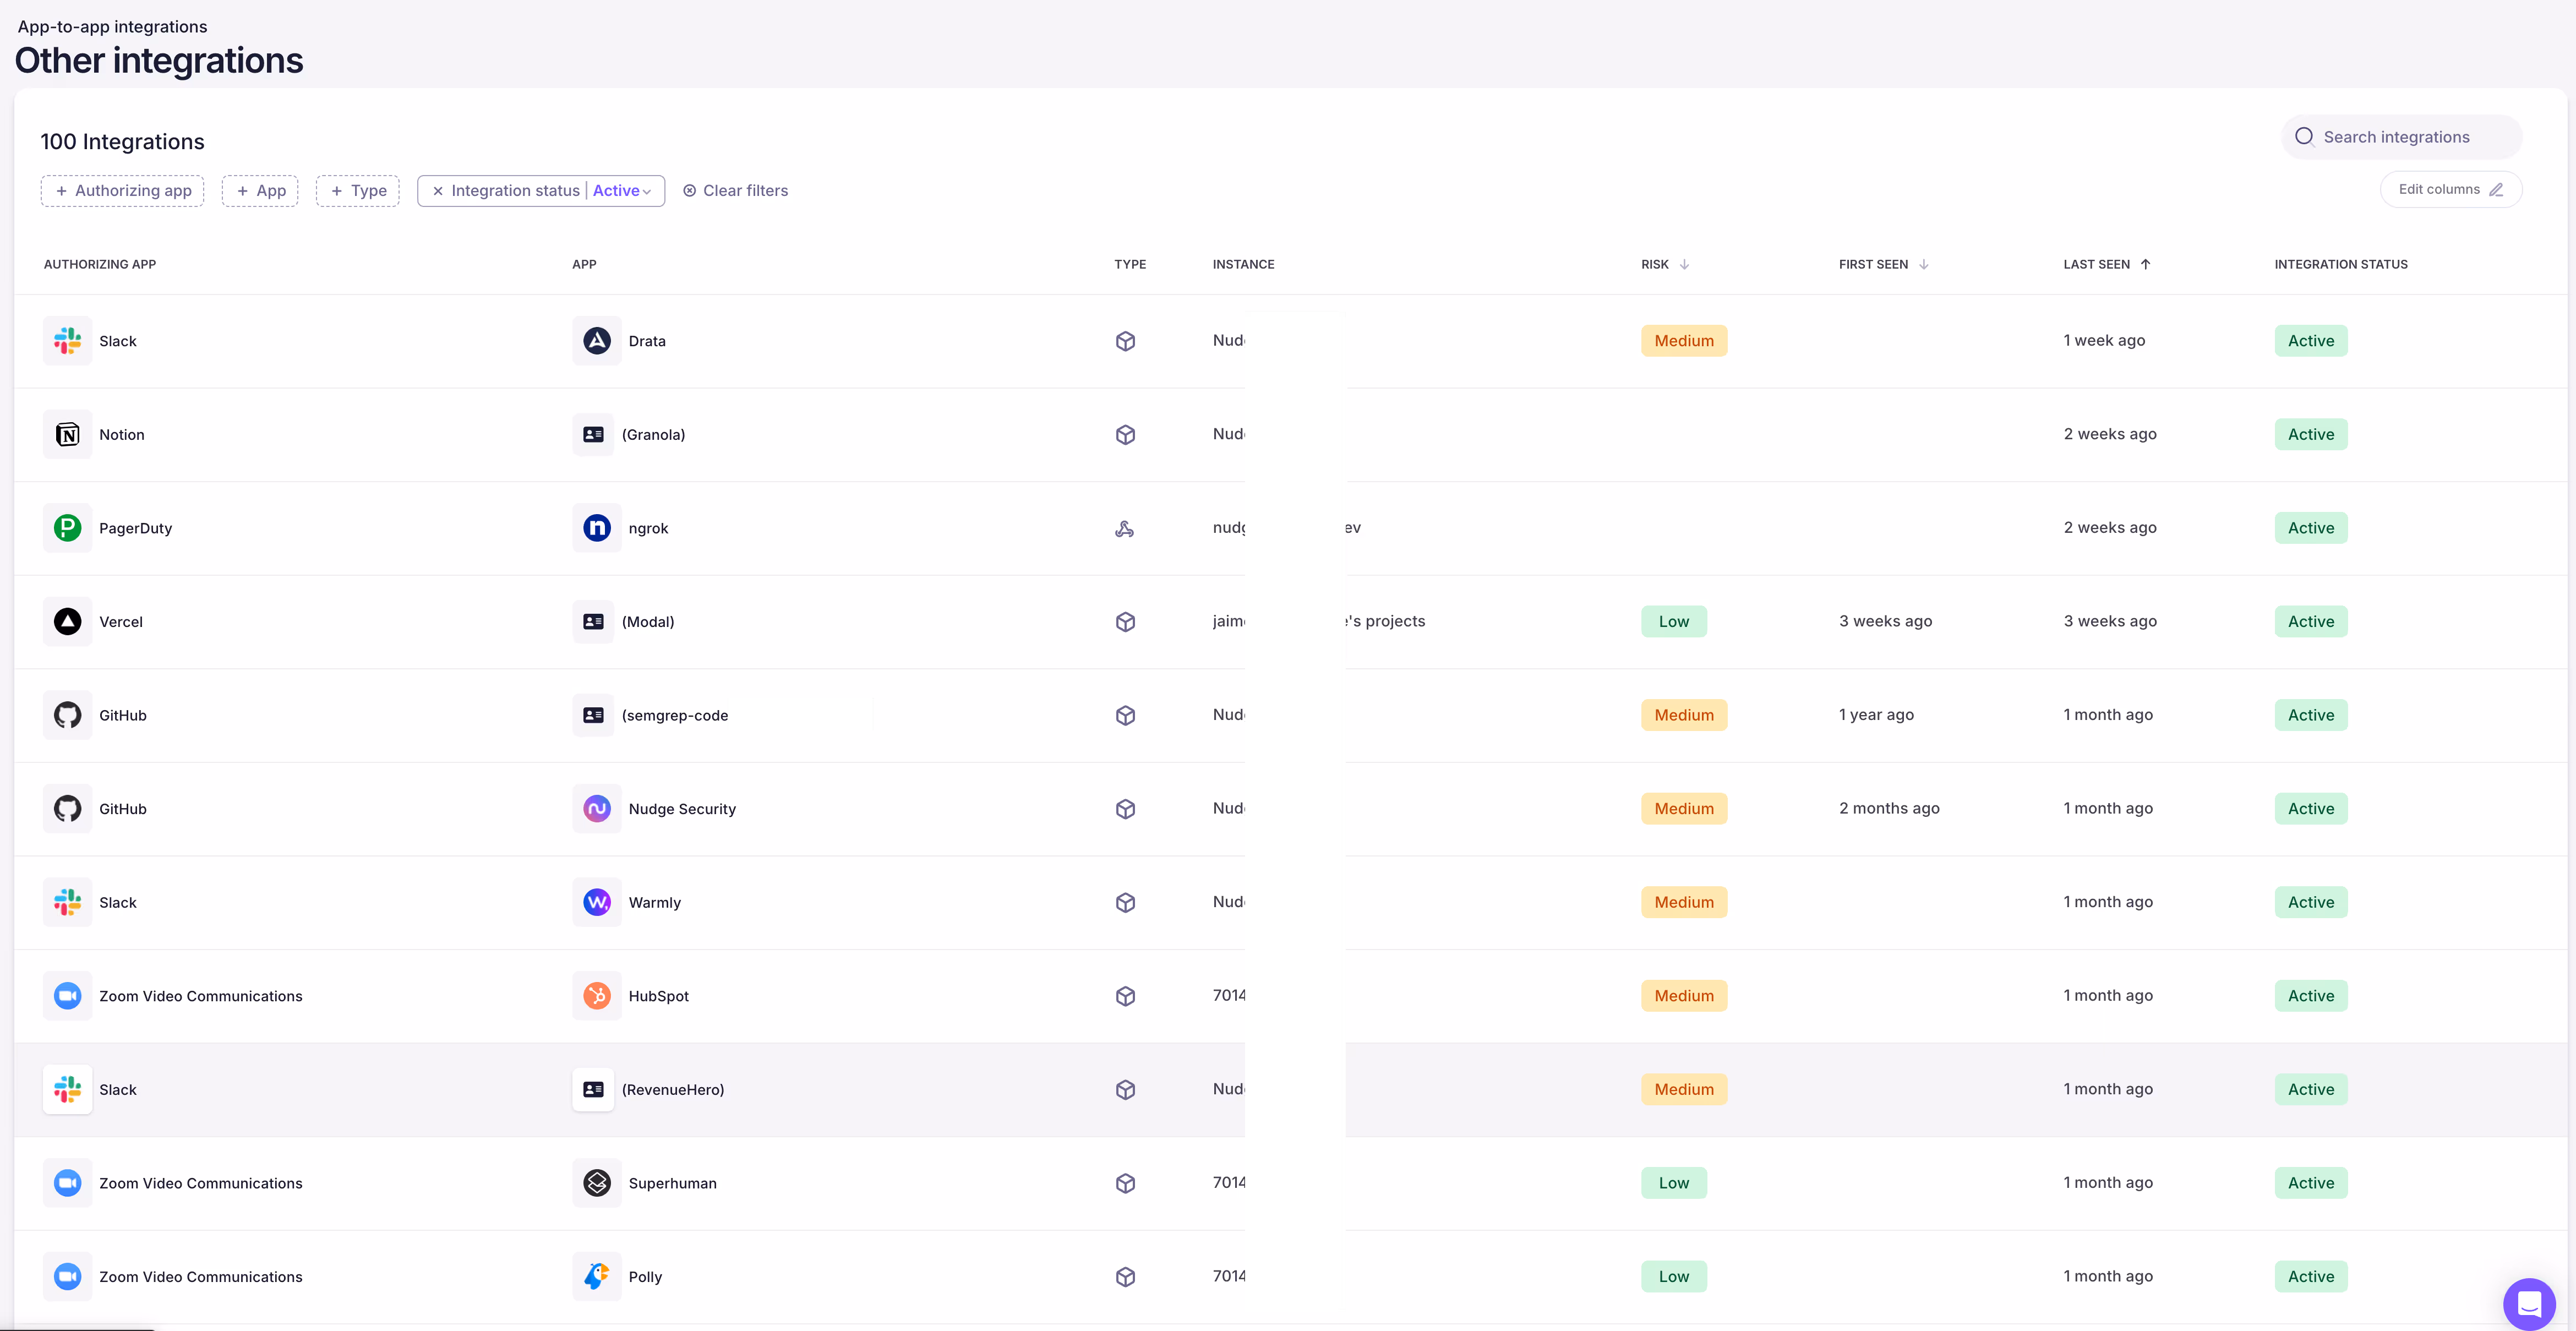Sort by the Last Seen column

(2107, 264)
